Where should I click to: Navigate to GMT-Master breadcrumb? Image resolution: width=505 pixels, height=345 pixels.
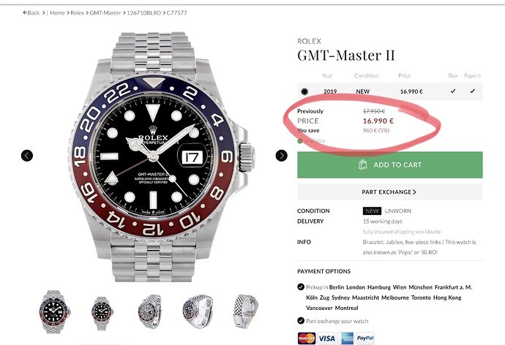[x=105, y=12]
